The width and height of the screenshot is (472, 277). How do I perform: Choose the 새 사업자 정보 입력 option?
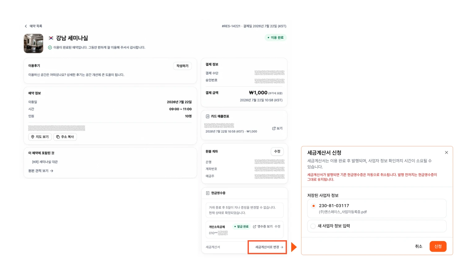coord(377,226)
